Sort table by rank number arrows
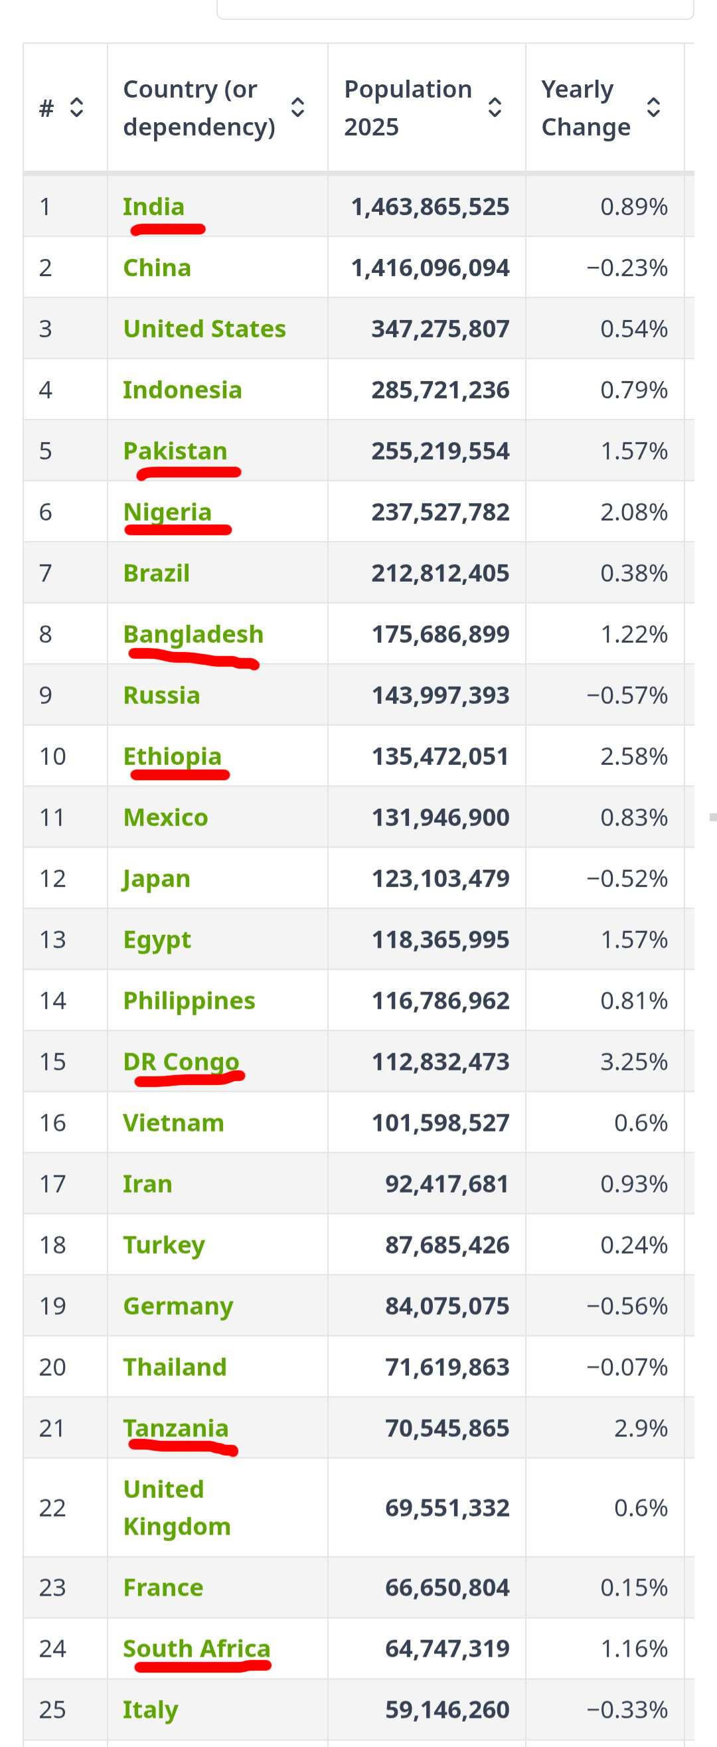The width and height of the screenshot is (717, 1747). [76, 107]
